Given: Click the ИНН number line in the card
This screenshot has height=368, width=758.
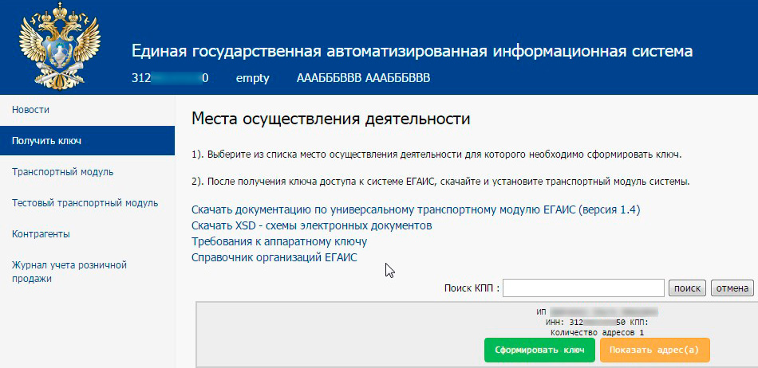Looking at the screenshot, I should [x=597, y=322].
